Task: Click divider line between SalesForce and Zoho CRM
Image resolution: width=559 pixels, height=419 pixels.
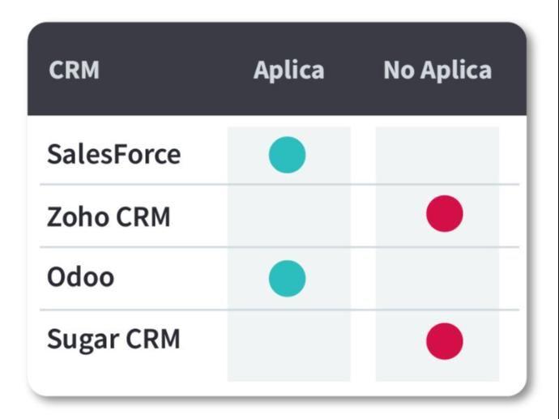Action: (130, 185)
